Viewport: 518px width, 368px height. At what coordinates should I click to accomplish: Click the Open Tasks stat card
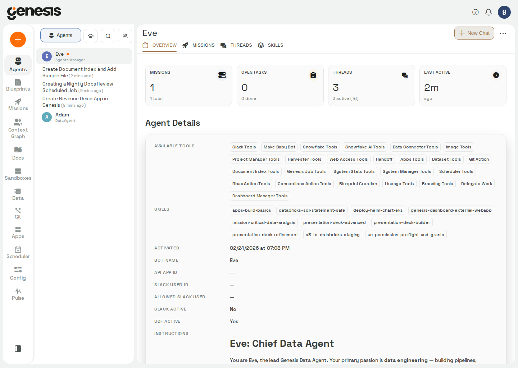[280, 86]
